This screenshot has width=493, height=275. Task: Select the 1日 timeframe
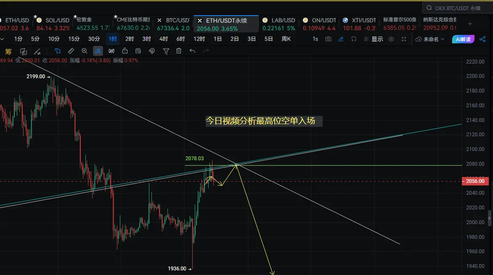217,39
